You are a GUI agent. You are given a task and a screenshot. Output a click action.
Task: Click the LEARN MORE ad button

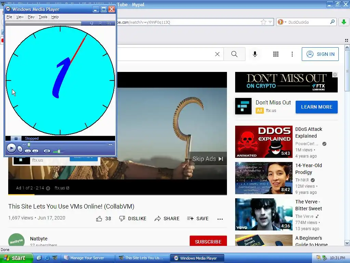pyautogui.click(x=317, y=107)
